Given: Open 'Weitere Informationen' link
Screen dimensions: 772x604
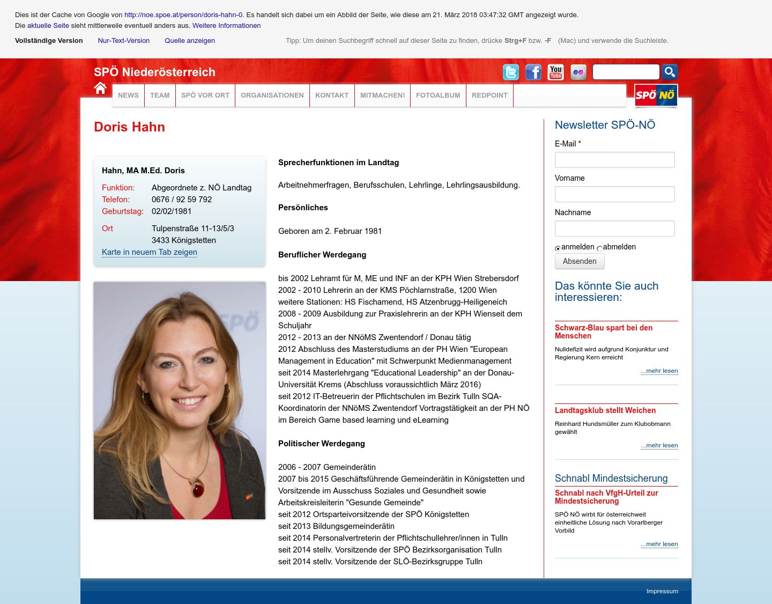Looking at the screenshot, I should point(227,26).
